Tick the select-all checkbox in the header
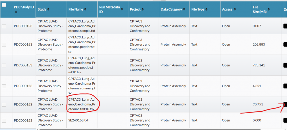 [4, 5]
